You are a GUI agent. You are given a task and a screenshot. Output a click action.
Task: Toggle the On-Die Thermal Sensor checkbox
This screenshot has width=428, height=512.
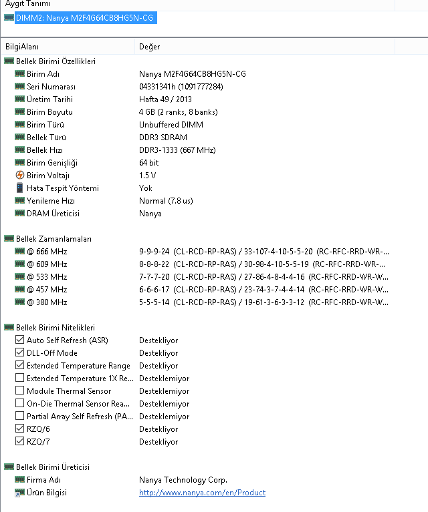19,403
